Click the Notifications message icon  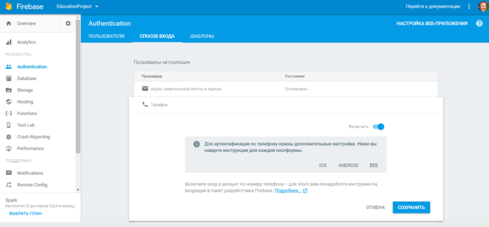click(9, 173)
